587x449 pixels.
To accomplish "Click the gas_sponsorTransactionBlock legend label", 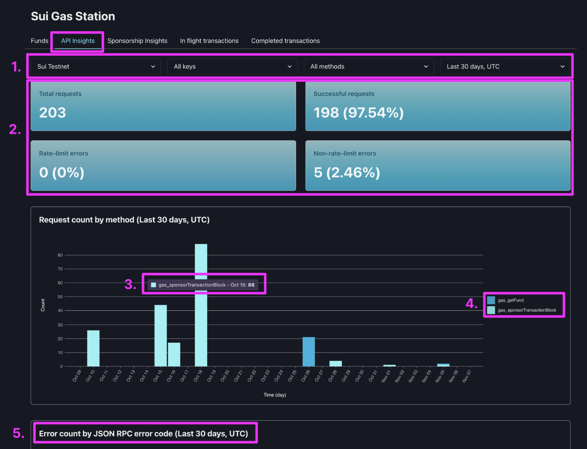I will [527, 310].
